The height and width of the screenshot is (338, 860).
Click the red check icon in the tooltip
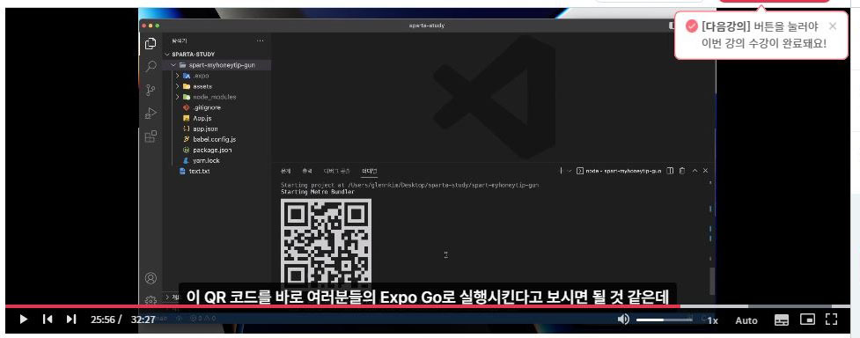[x=692, y=26]
